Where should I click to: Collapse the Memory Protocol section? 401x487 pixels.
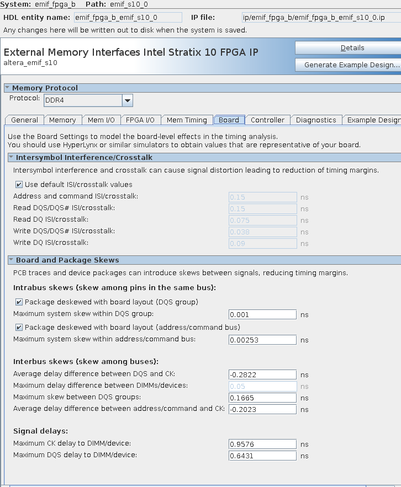click(7, 88)
